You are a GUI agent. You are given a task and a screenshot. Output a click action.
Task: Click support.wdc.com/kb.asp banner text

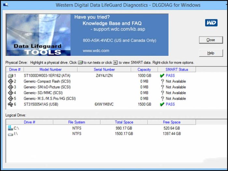(119, 29)
